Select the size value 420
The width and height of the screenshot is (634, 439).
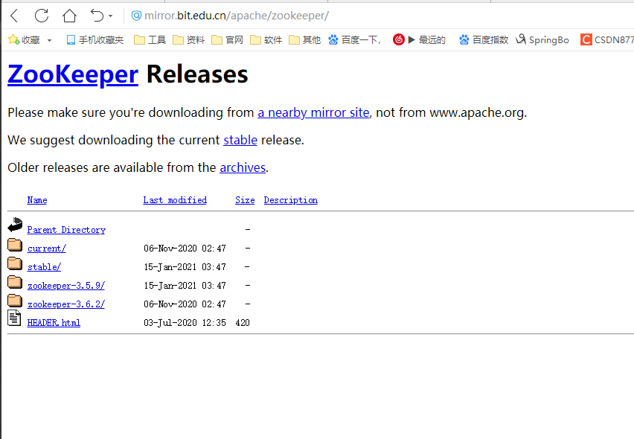[243, 323]
